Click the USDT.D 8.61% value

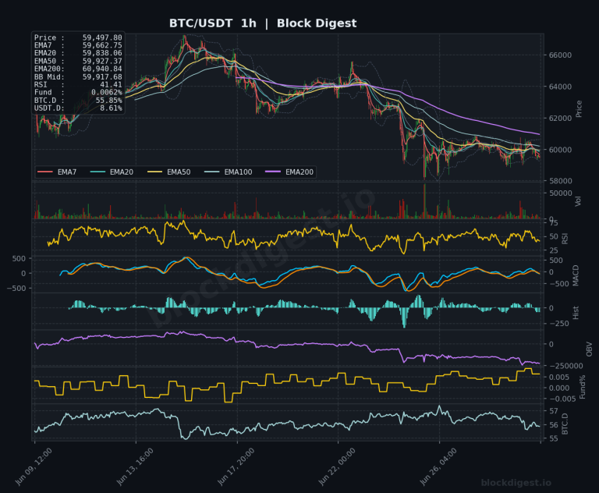(x=111, y=108)
